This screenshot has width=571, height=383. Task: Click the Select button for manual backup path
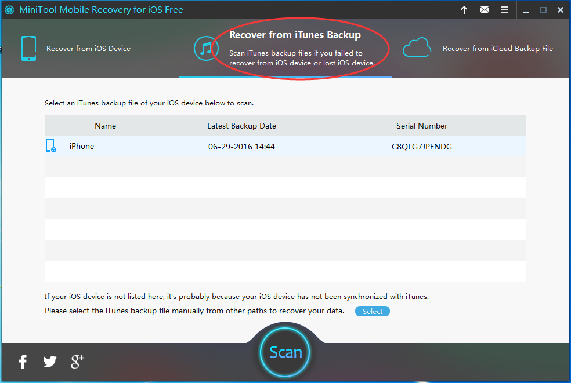tap(372, 311)
